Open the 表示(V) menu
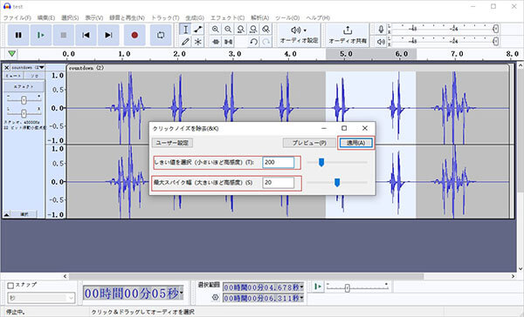The width and height of the screenshot is (524, 317). click(94, 17)
